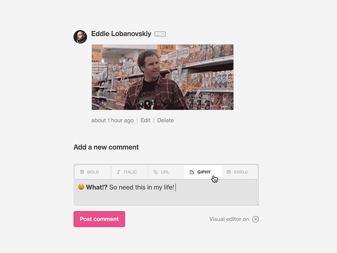Image resolution: width=337 pixels, height=253 pixels.
Task: Edit the existing comment
Action: click(145, 121)
